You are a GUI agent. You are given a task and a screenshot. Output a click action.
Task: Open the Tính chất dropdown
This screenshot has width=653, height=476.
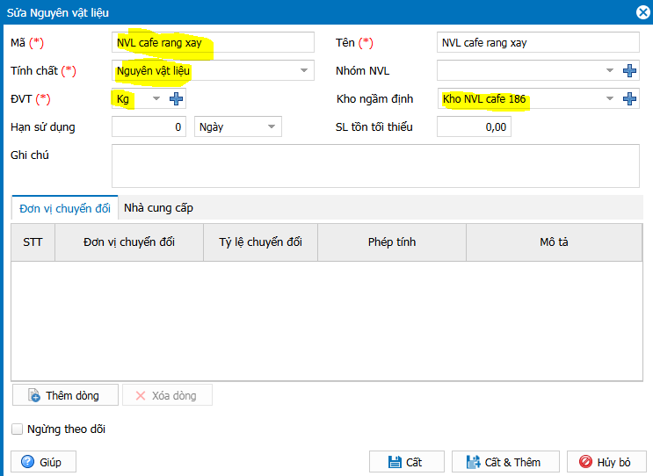coord(304,70)
